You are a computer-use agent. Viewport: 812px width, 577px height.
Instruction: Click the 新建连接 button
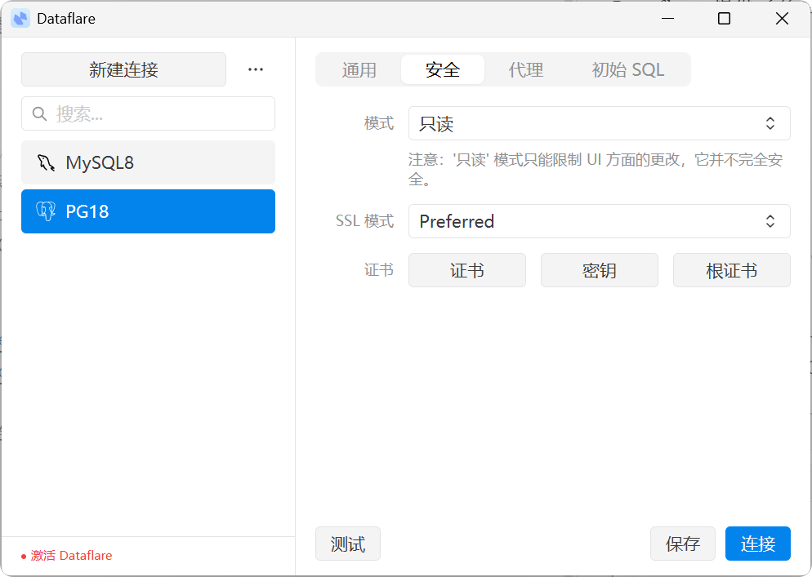pyautogui.click(x=124, y=69)
